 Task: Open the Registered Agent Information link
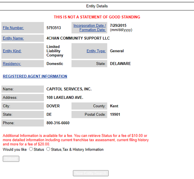pyautogui.click(x=35, y=76)
